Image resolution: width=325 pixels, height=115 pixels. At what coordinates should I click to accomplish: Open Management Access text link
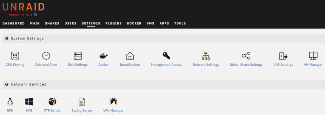point(166,65)
